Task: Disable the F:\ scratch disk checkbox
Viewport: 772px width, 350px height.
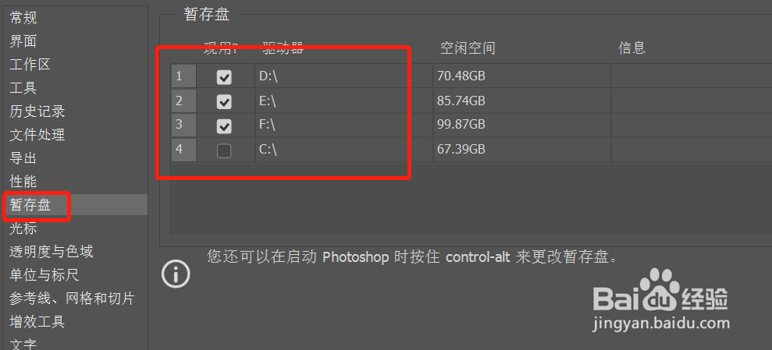Action: click(x=224, y=126)
